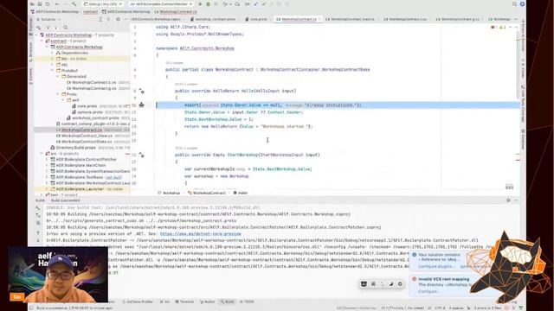Image resolution: width=554 pixels, height=311 pixels.
Task: Click Configure link in Invalid VCS root notification
Action: (429, 291)
